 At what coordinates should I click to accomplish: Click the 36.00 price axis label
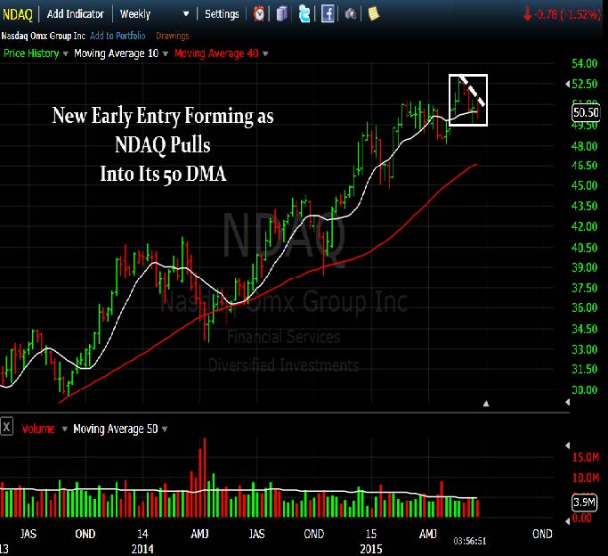(x=585, y=307)
